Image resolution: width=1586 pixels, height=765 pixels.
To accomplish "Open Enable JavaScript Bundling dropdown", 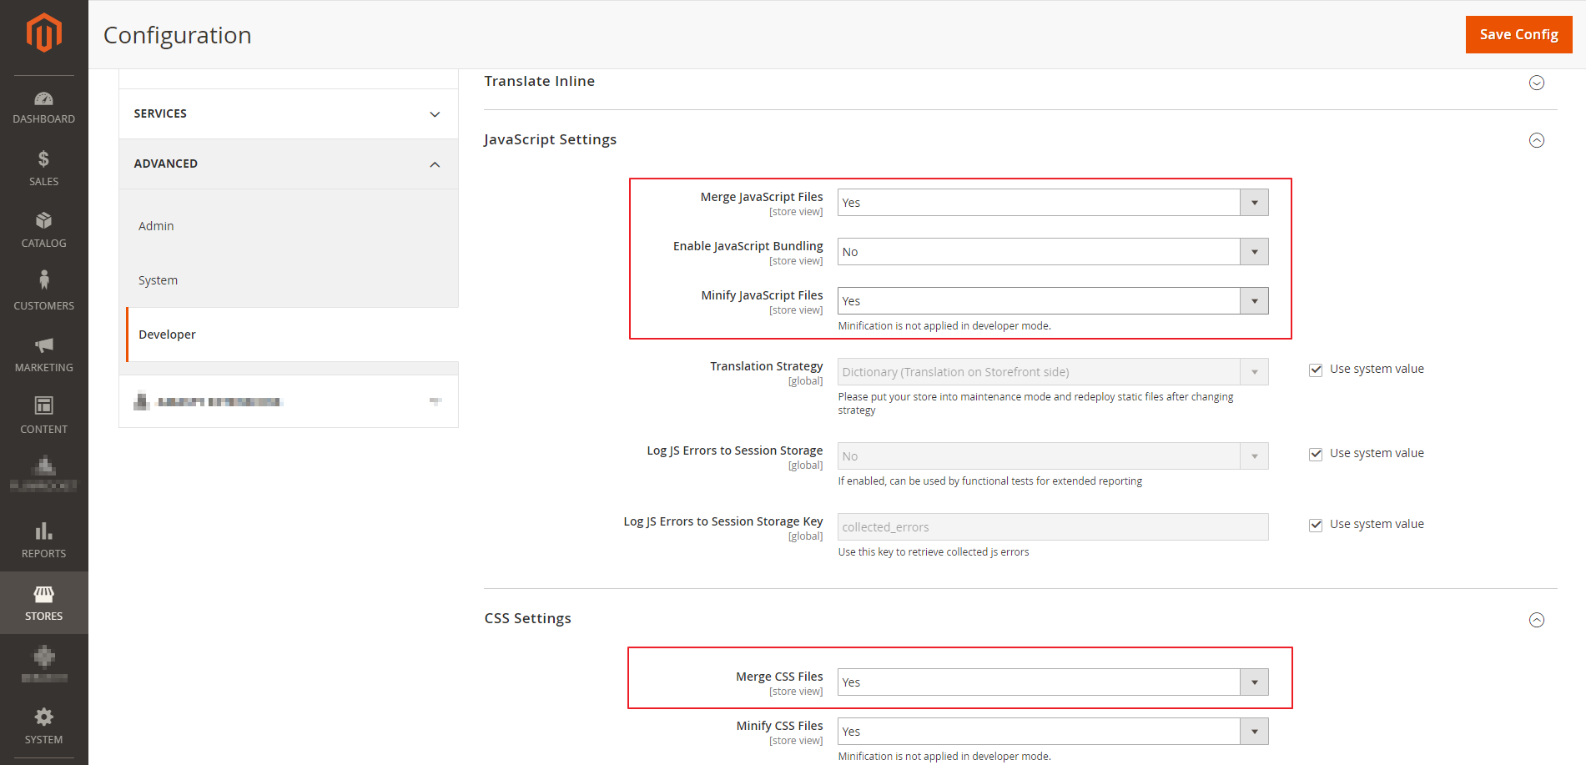I will pyautogui.click(x=1053, y=252).
